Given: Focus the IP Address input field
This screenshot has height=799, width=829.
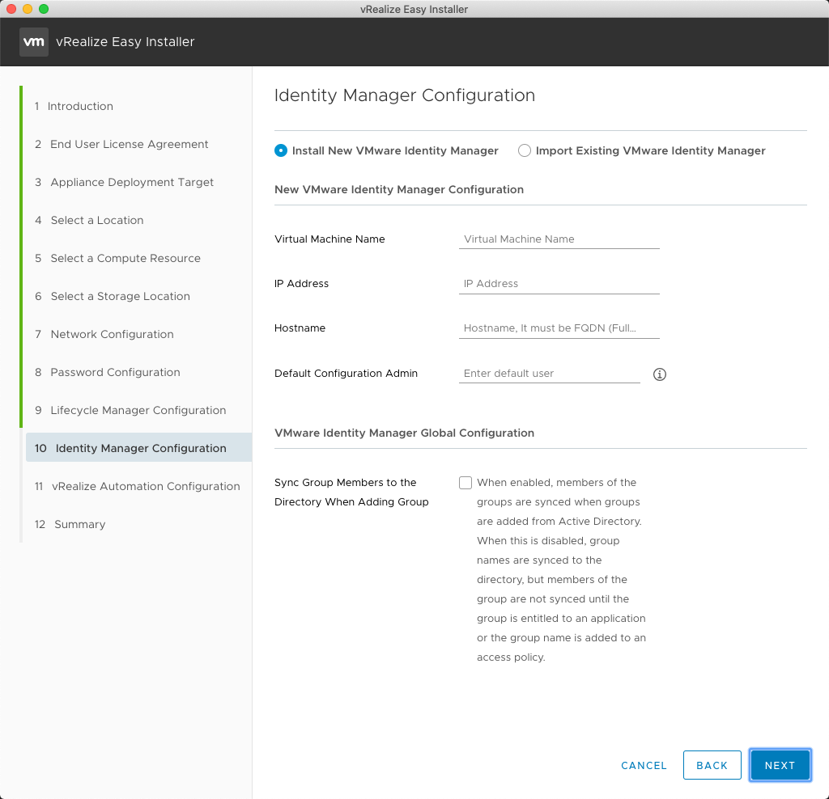Looking at the screenshot, I should pyautogui.click(x=559, y=284).
